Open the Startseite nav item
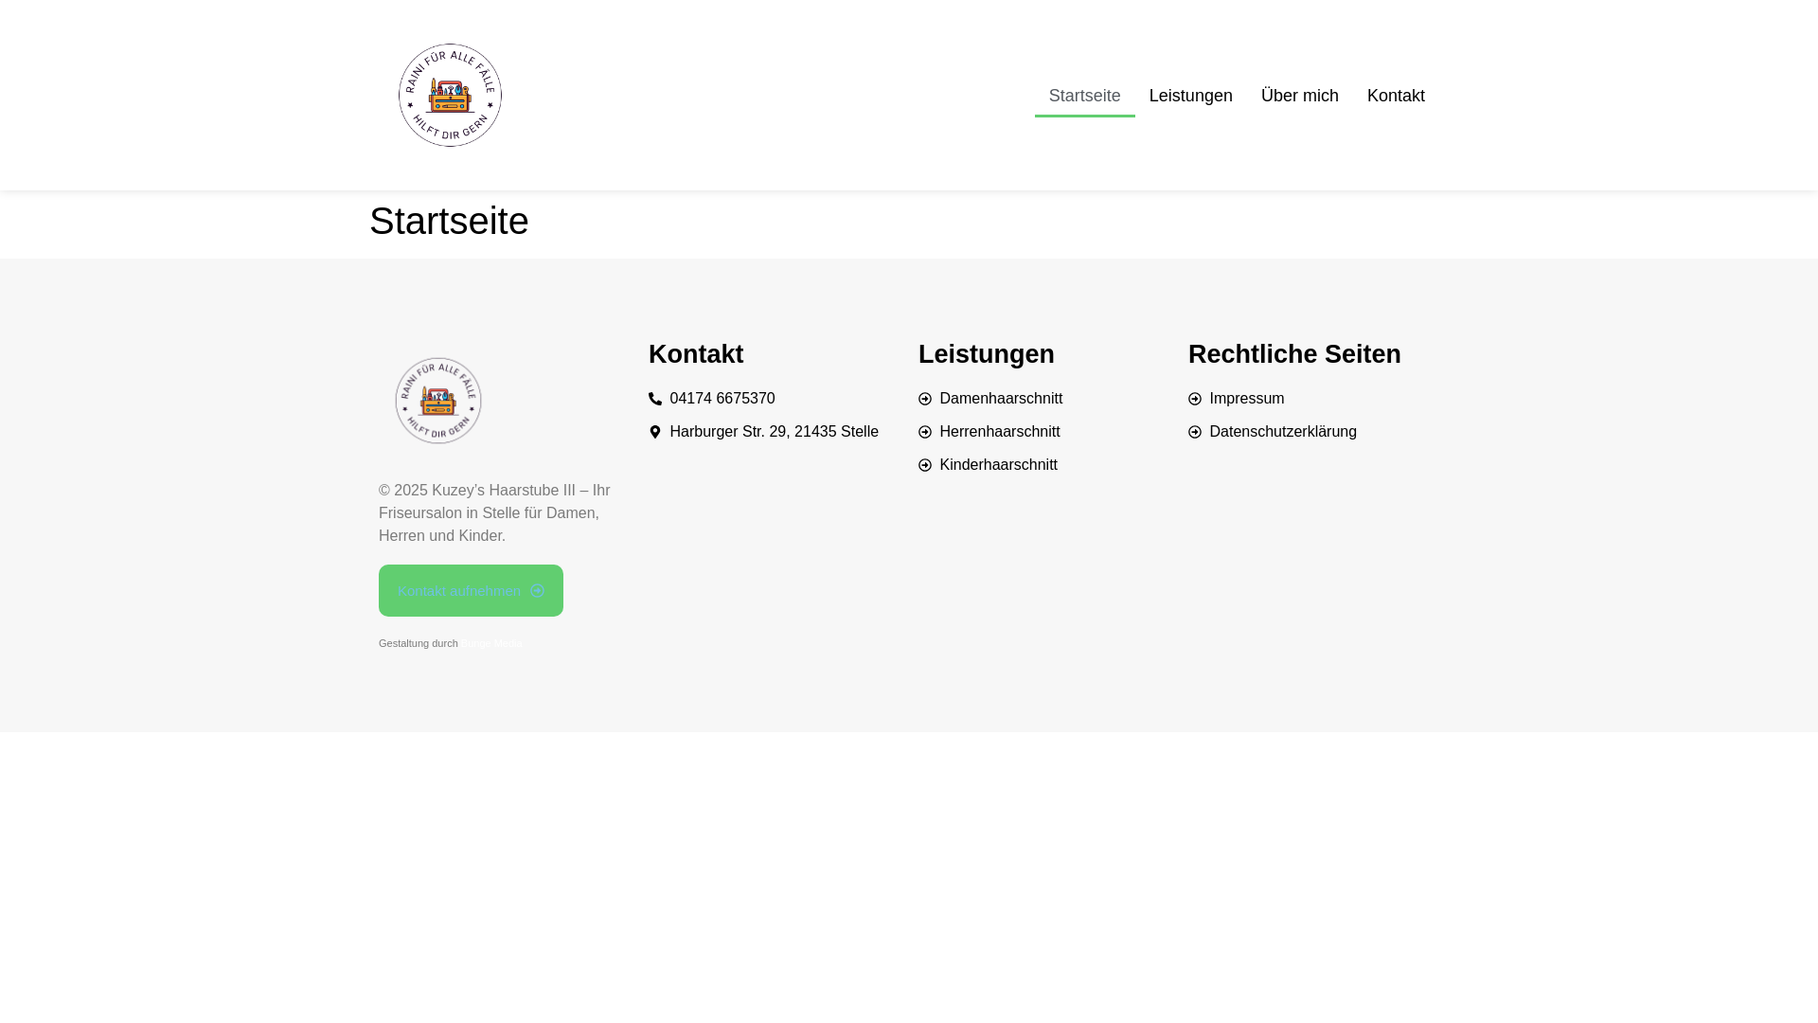1818x1023 pixels. pyautogui.click(x=1084, y=96)
